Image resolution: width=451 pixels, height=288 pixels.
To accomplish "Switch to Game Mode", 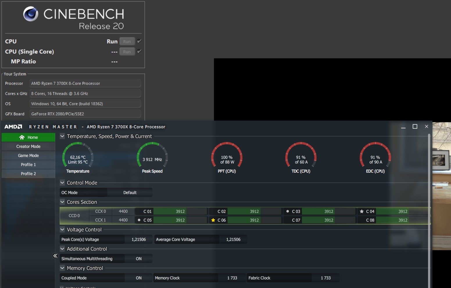I will click(28, 155).
